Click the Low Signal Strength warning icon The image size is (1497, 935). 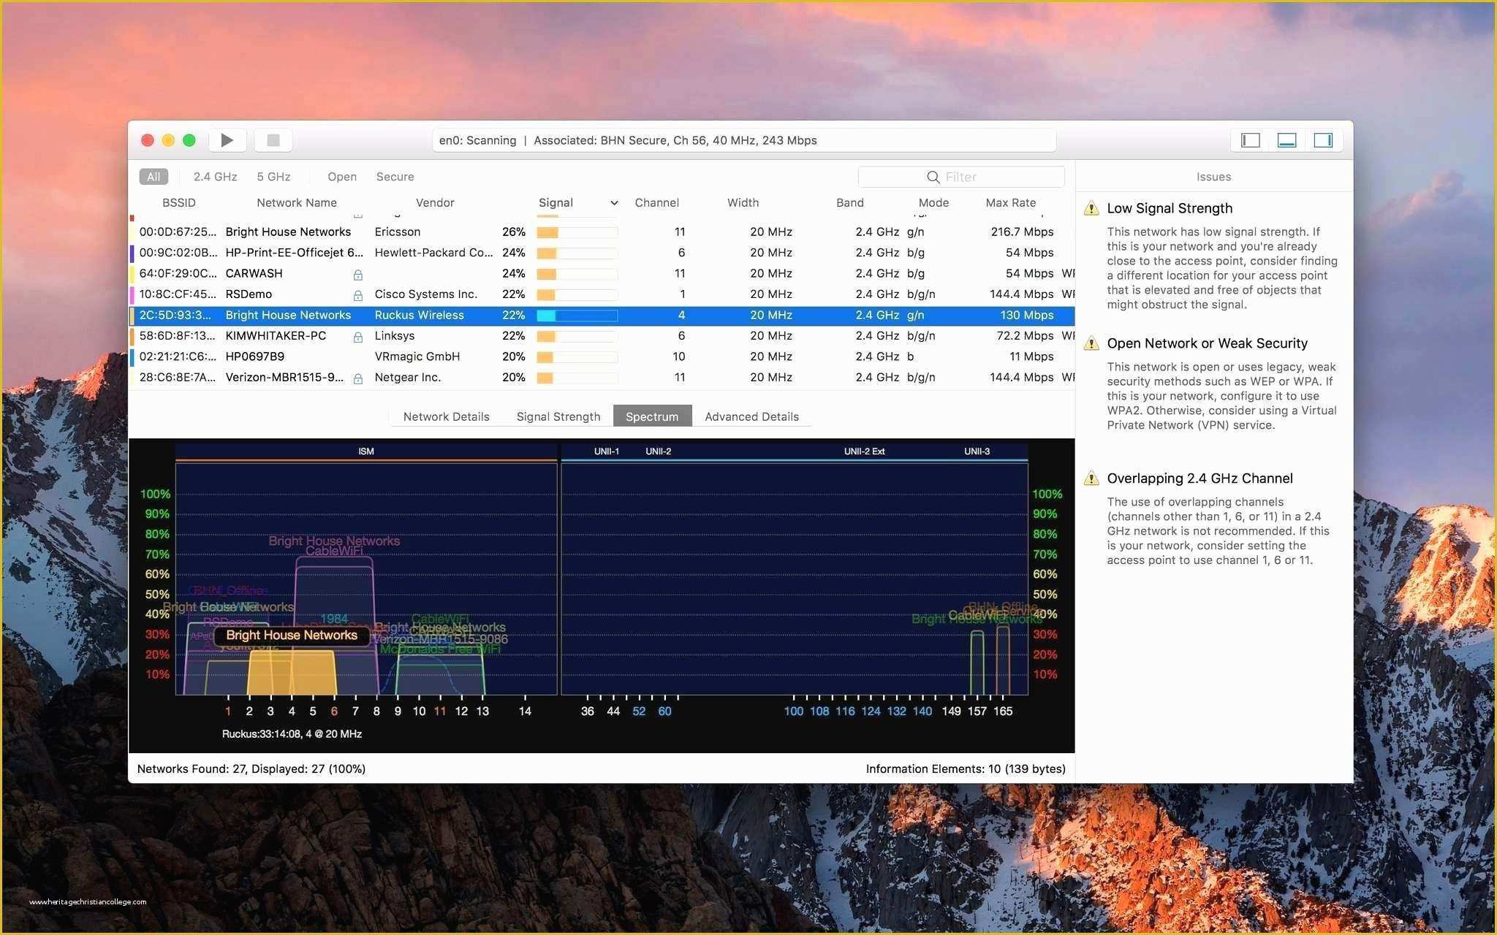pos(1094,209)
